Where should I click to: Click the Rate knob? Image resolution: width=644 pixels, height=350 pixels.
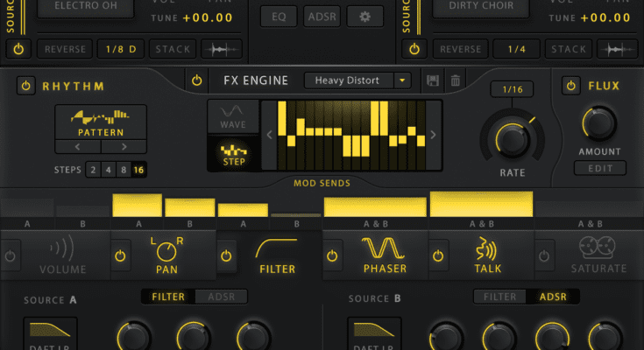[x=512, y=136]
